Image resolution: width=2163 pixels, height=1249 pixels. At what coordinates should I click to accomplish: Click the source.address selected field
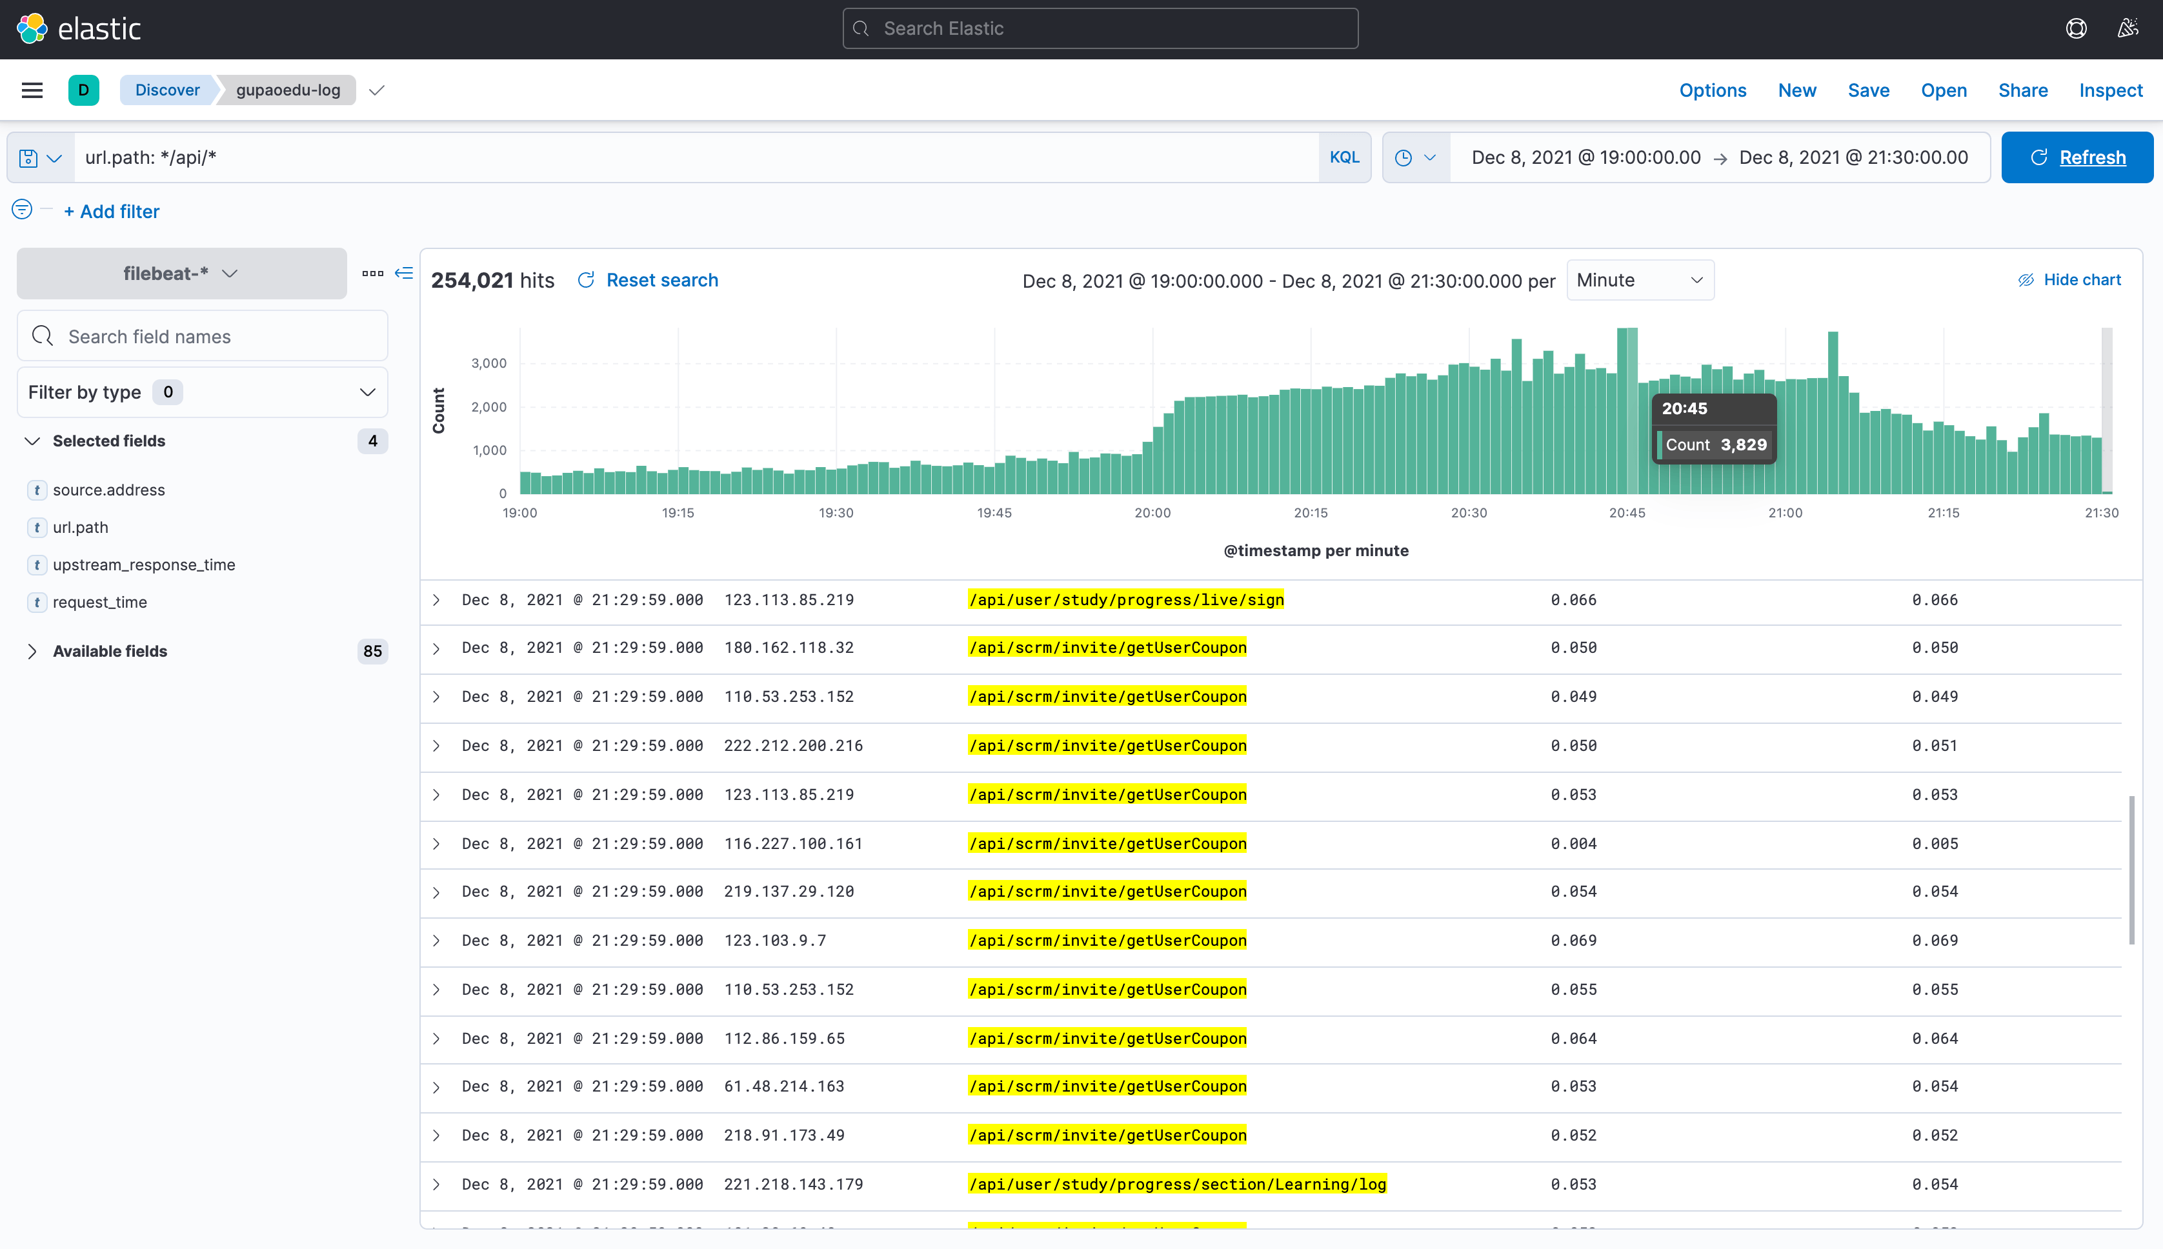coord(109,490)
